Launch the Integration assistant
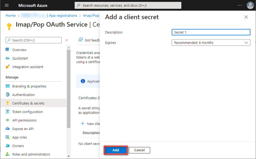 [28, 67]
